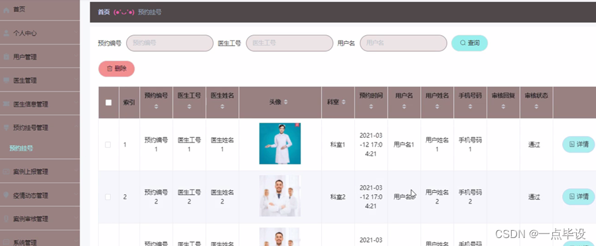Viewport: 596px width, 246px height.
Task: Open the 首页 sidebar item
Action: click(40, 10)
